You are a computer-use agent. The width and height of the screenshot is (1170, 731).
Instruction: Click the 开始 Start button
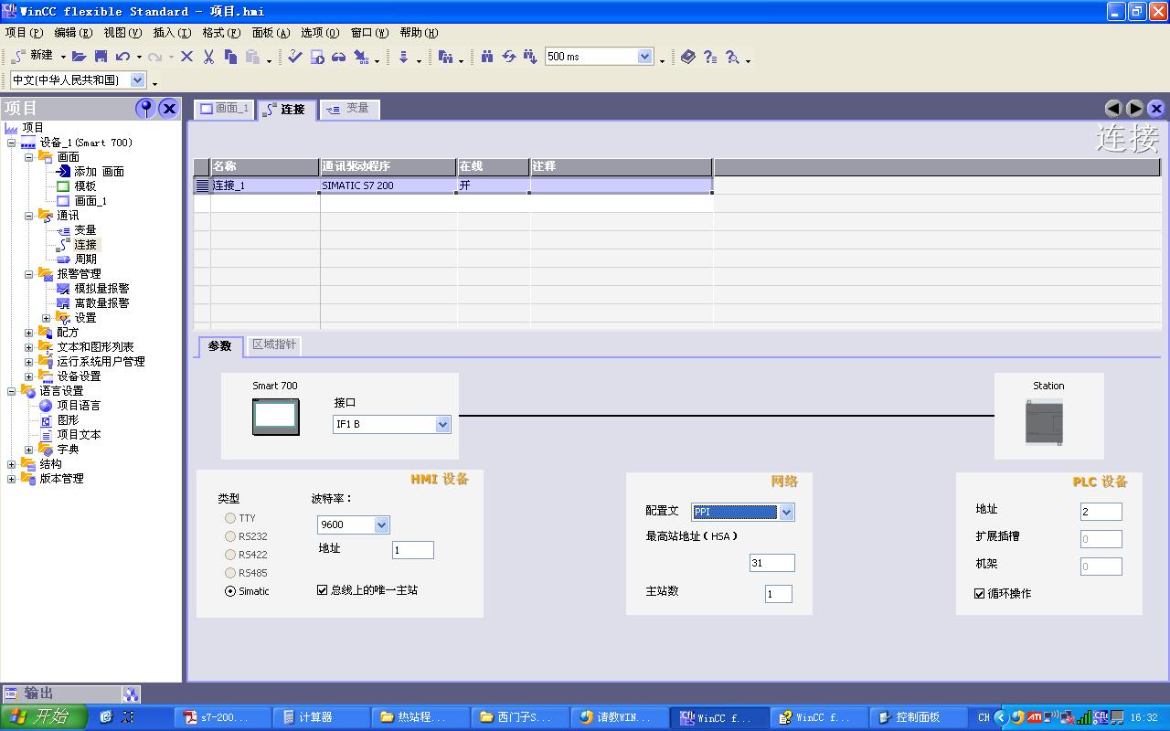(x=44, y=717)
